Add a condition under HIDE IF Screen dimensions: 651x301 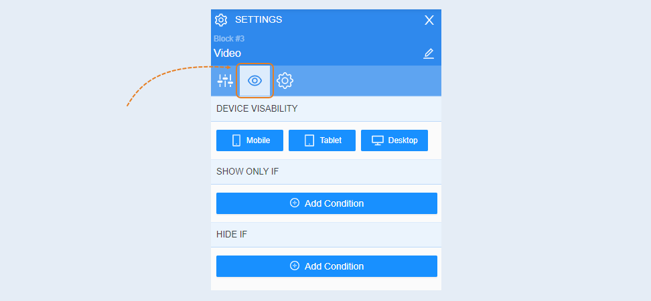coord(326,266)
